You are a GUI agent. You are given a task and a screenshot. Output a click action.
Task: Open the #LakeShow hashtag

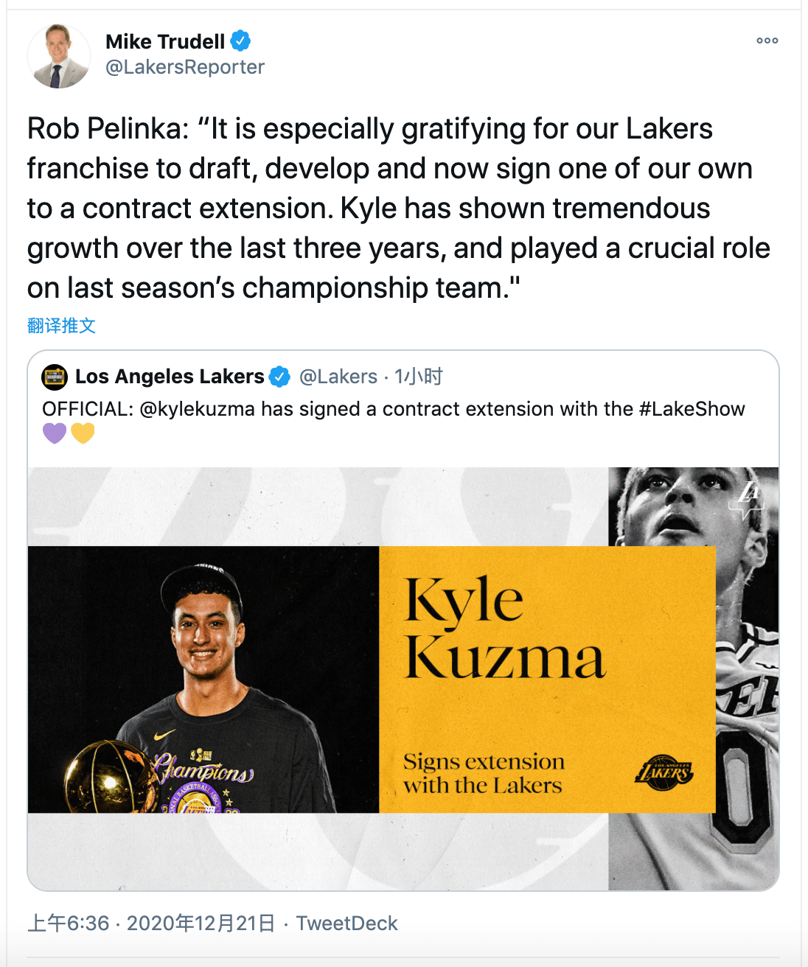point(692,409)
